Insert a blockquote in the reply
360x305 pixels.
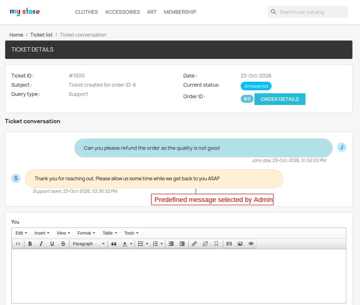pos(114,244)
